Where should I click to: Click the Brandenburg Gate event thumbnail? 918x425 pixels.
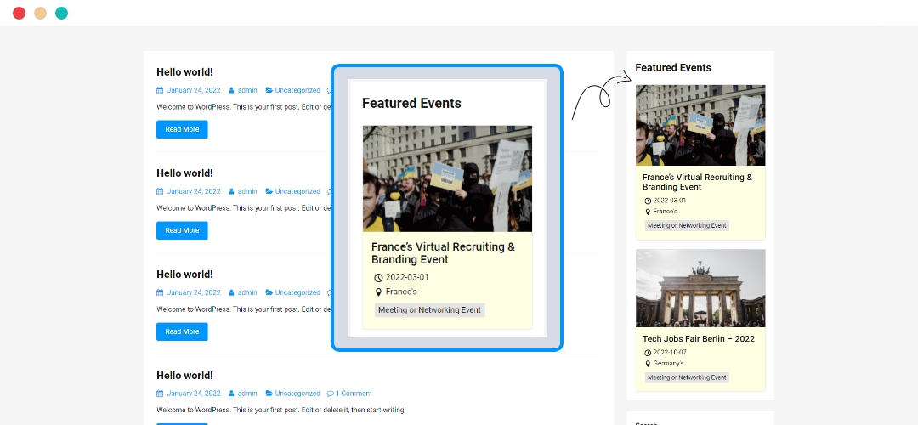[700, 288]
